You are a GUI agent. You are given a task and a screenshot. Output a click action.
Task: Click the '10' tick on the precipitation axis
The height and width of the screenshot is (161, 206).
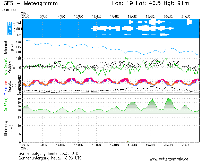tap(19, 126)
